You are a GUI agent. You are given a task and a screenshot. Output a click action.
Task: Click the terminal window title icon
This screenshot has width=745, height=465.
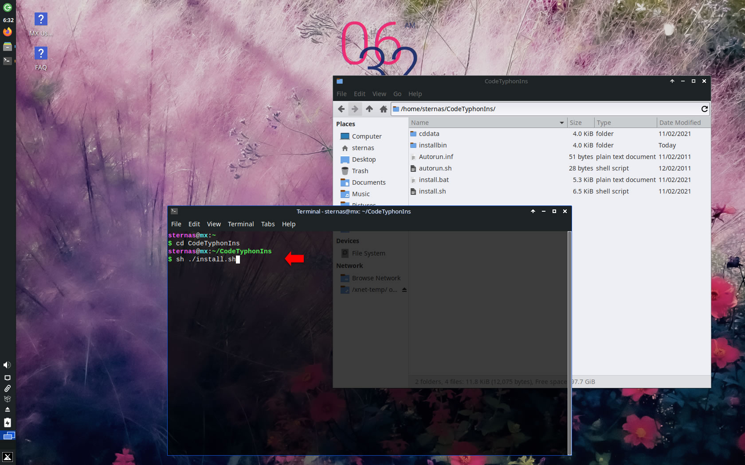click(x=174, y=211)
